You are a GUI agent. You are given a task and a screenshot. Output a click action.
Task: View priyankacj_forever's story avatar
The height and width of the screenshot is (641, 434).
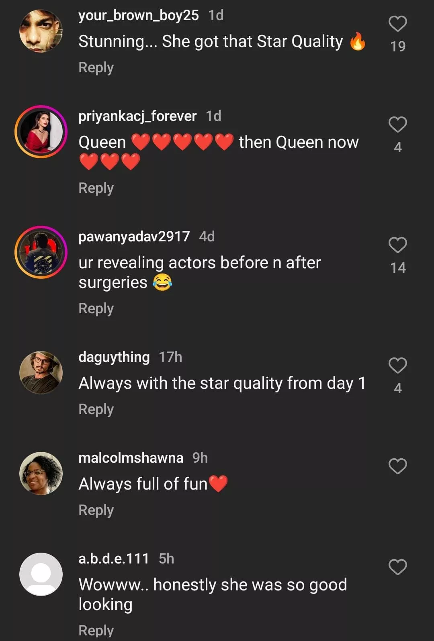click(41, 132)
